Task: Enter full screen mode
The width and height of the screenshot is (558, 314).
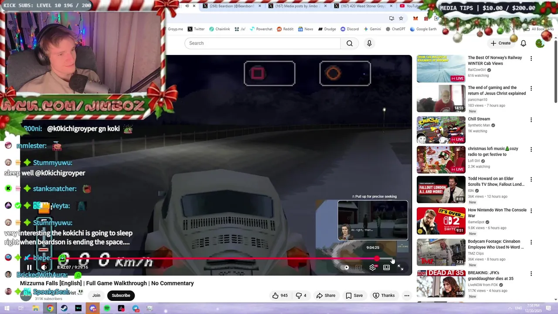Action: [x=400, y=267]
